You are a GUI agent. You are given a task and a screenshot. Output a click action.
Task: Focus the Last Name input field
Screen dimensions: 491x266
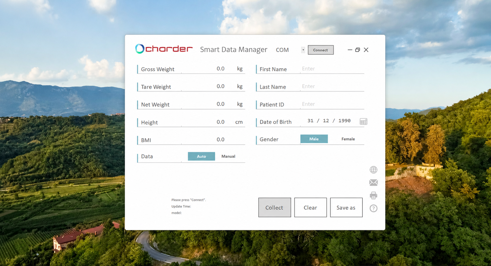click(332, 86)
